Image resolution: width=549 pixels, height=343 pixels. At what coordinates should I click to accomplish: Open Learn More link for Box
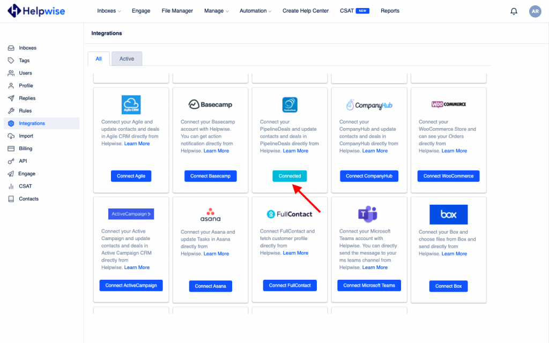(454, 253)
